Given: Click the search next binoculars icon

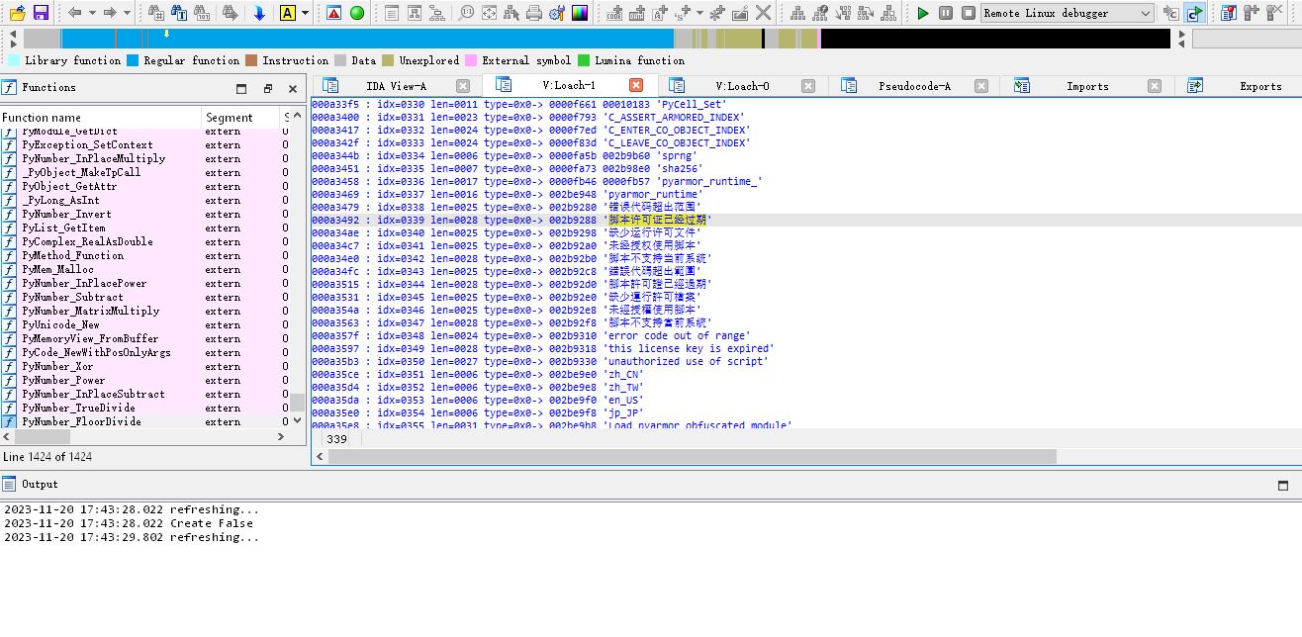Looking at the screenshot, I should (x=231, y=13).
